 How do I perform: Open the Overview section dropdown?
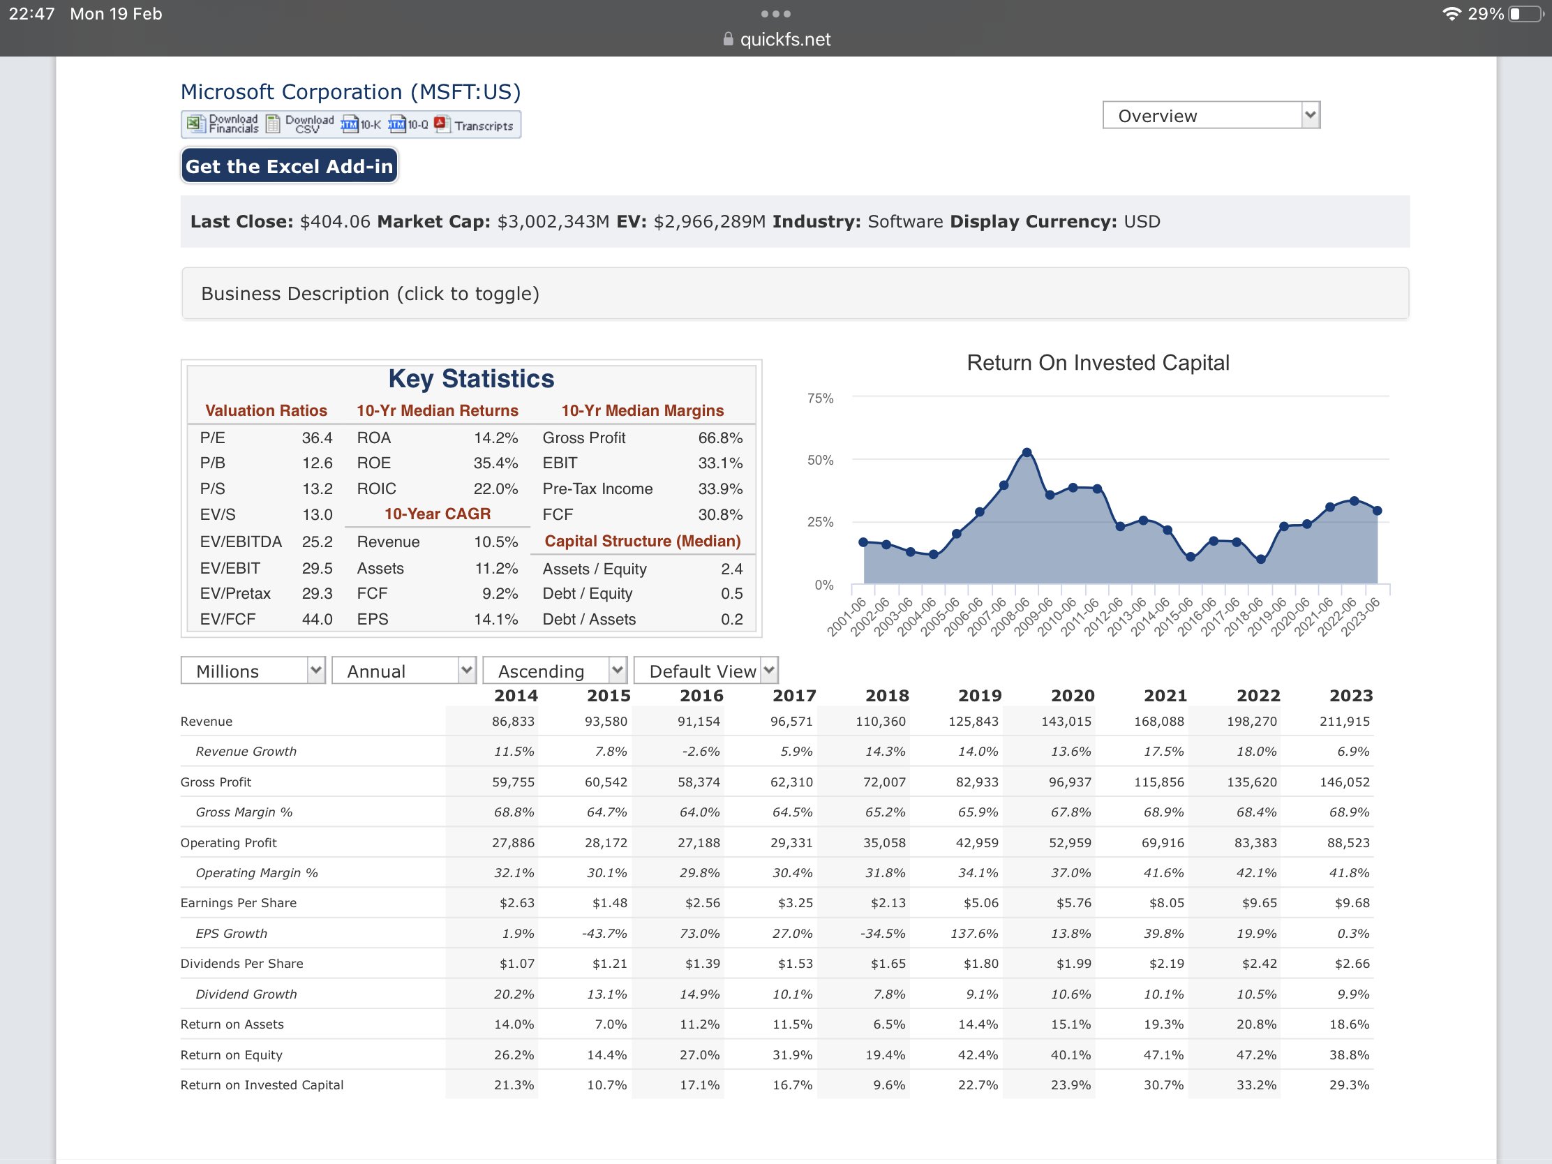(x=1211, y=115)
